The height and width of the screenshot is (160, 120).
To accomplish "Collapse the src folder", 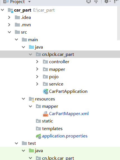I will (9, 32).
